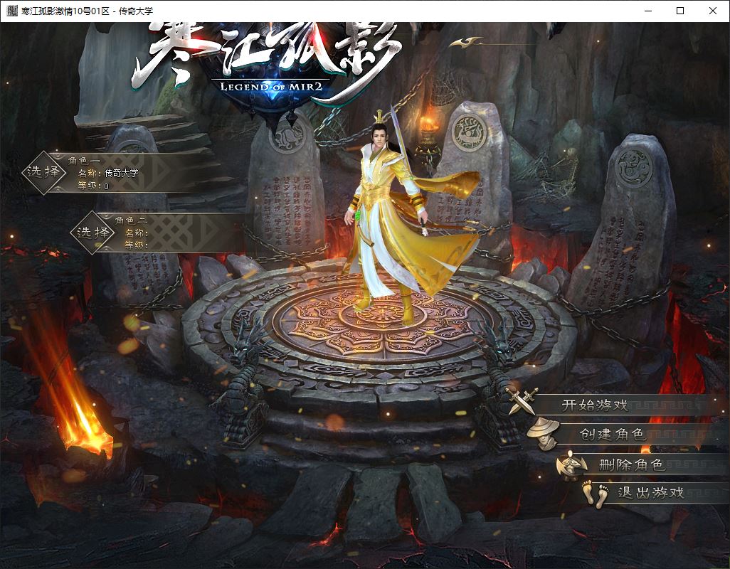Viewport: 730px width, 569px height.
Task: Close the game window
Action: 713,11
